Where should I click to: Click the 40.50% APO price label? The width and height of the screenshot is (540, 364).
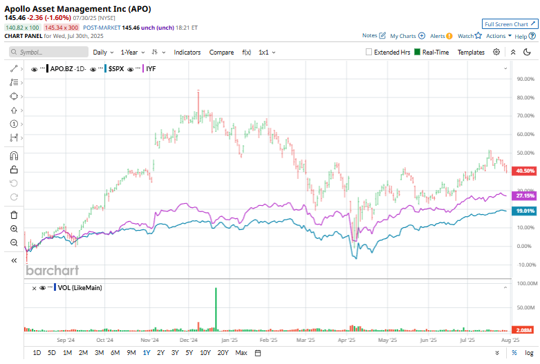pyautogui.click(x=525, y=171)
